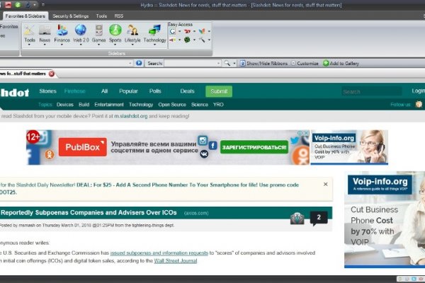Expand the Tools sidebar dropdown arrow
Screen dimensions: 425x283
pyautogui.click(x=29, y=45)
